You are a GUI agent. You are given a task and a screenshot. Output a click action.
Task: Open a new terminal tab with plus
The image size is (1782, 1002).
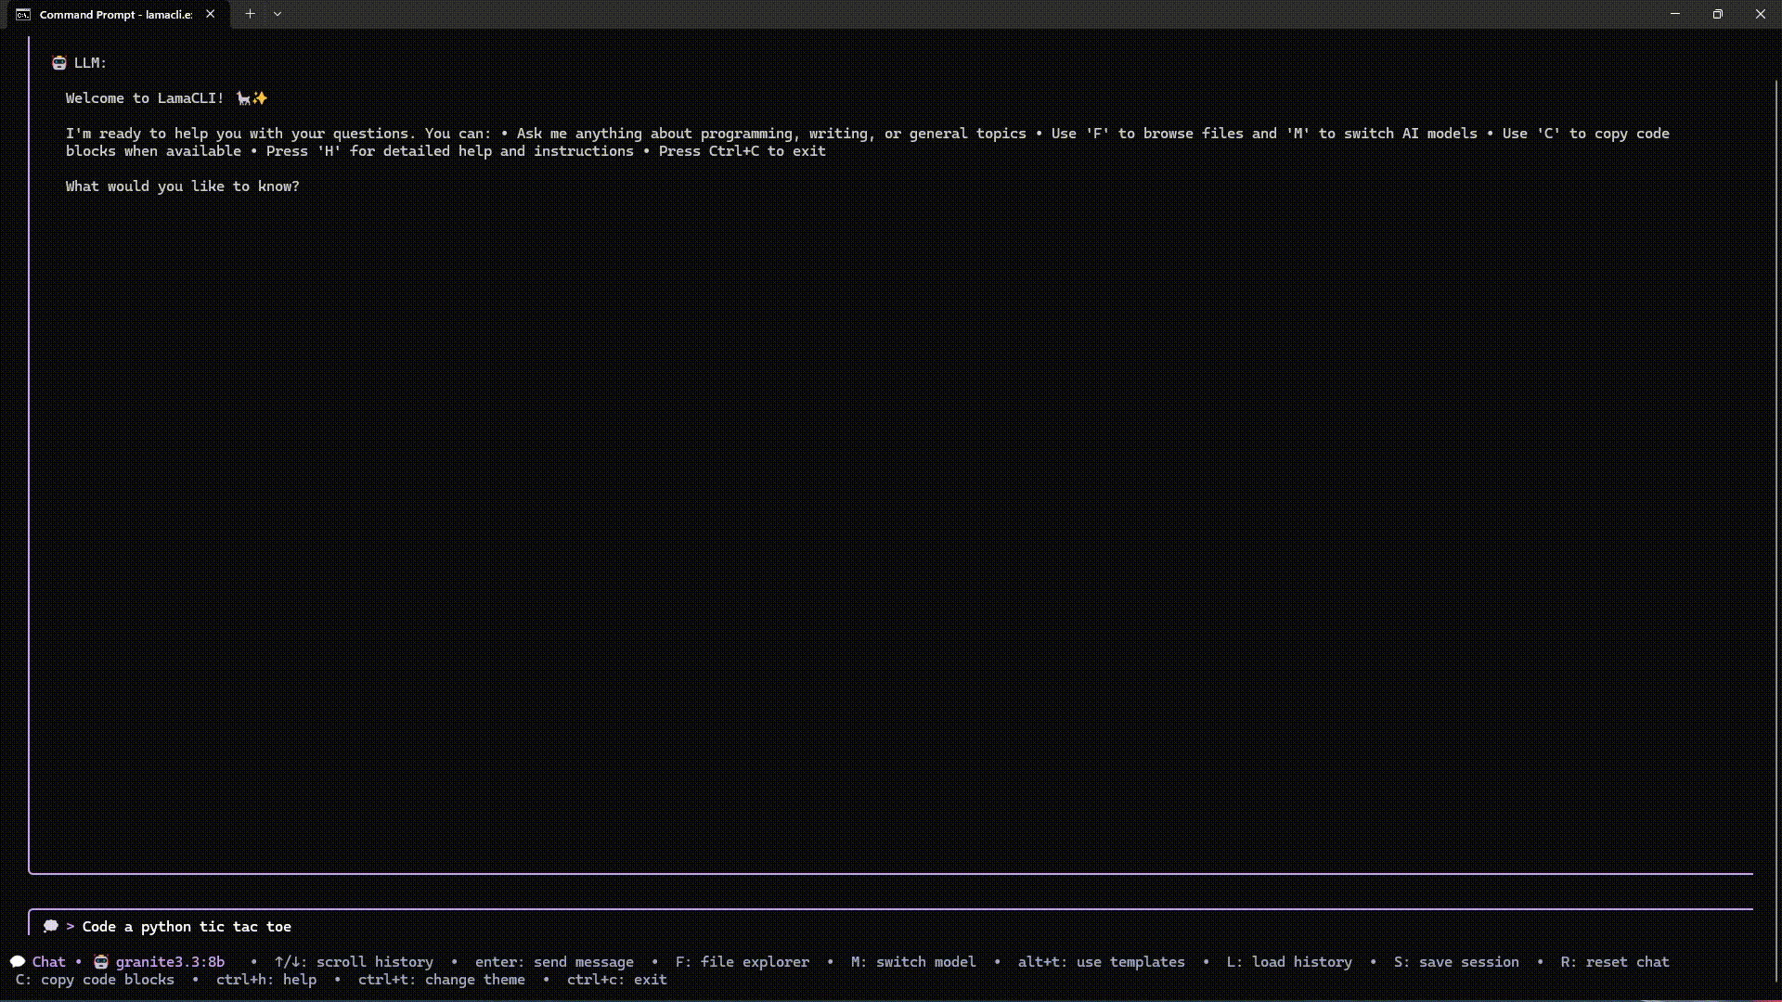[250, 14]
